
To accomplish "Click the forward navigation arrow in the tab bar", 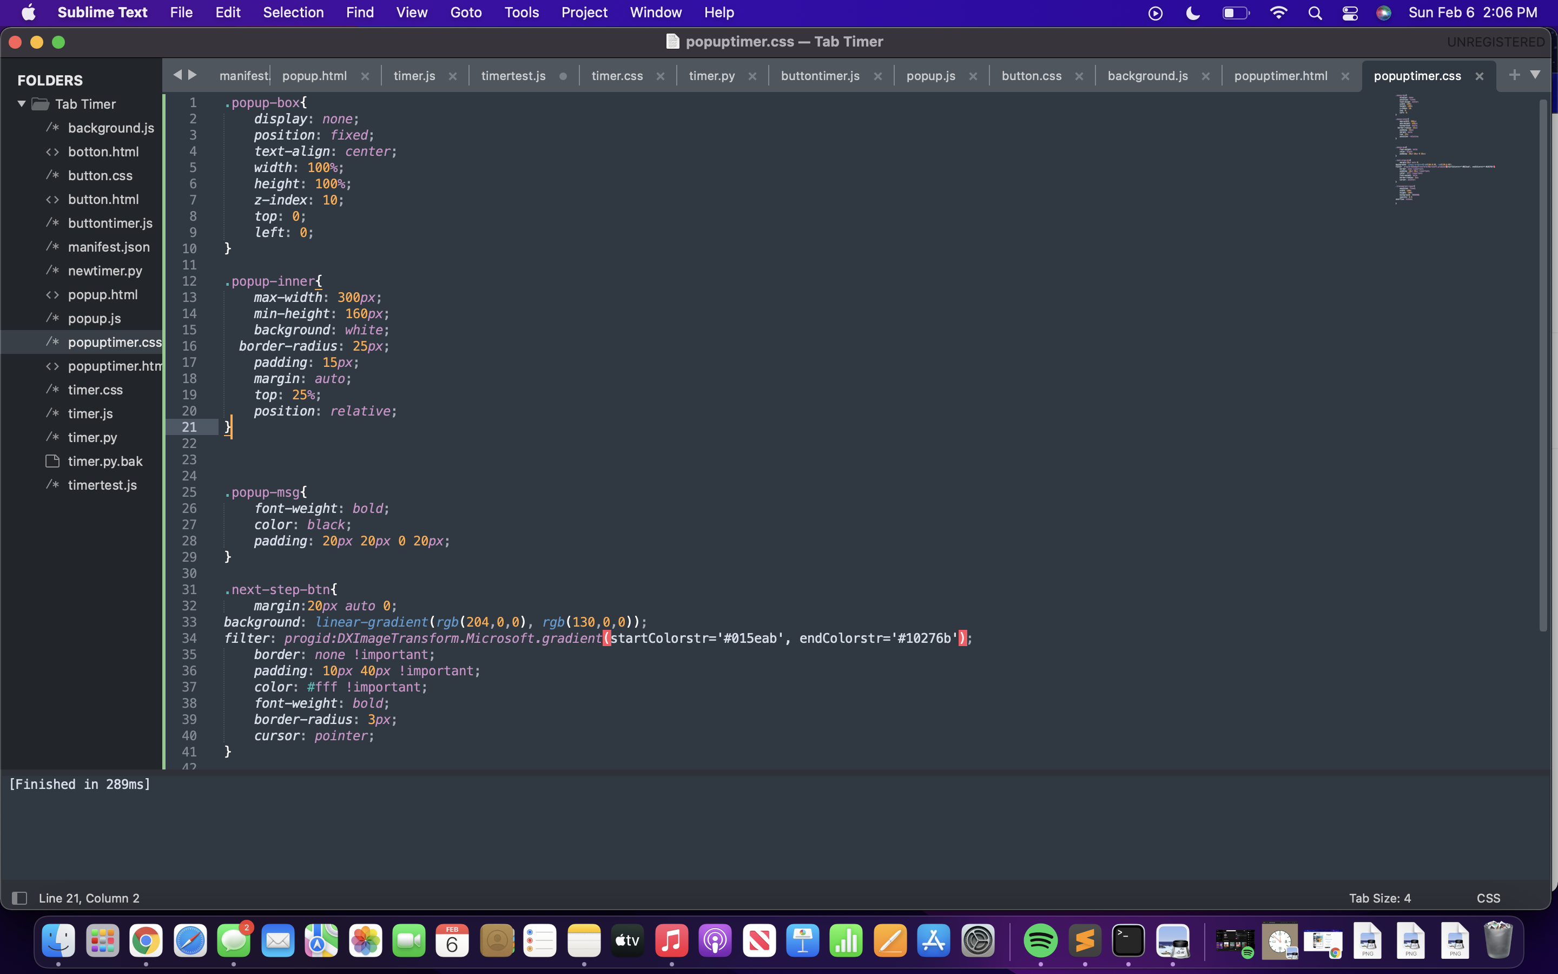I will click(x=193, y=75).
